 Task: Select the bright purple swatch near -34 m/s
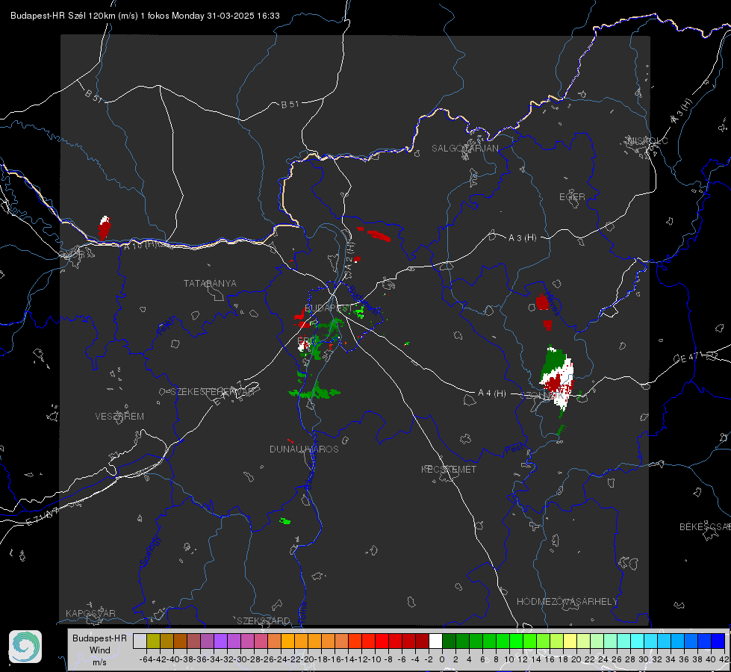point(220,641)
